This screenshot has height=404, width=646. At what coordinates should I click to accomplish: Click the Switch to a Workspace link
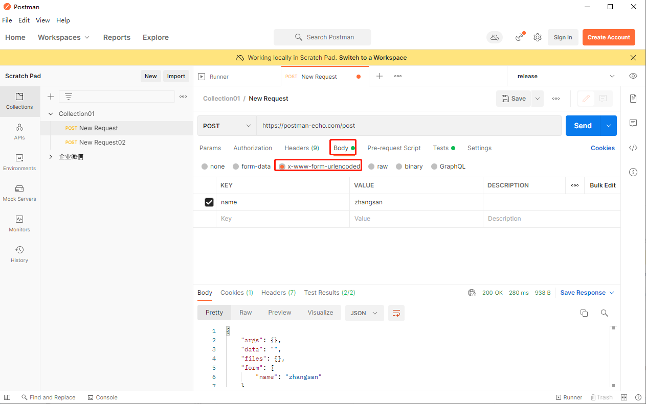[373, 58]
